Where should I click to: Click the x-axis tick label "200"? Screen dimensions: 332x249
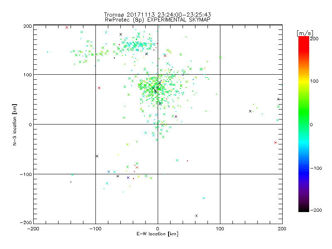282,229
